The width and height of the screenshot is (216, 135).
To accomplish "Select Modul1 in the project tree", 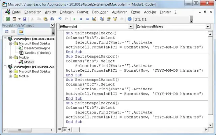I will pyautogui.click(x=29, y=62).
